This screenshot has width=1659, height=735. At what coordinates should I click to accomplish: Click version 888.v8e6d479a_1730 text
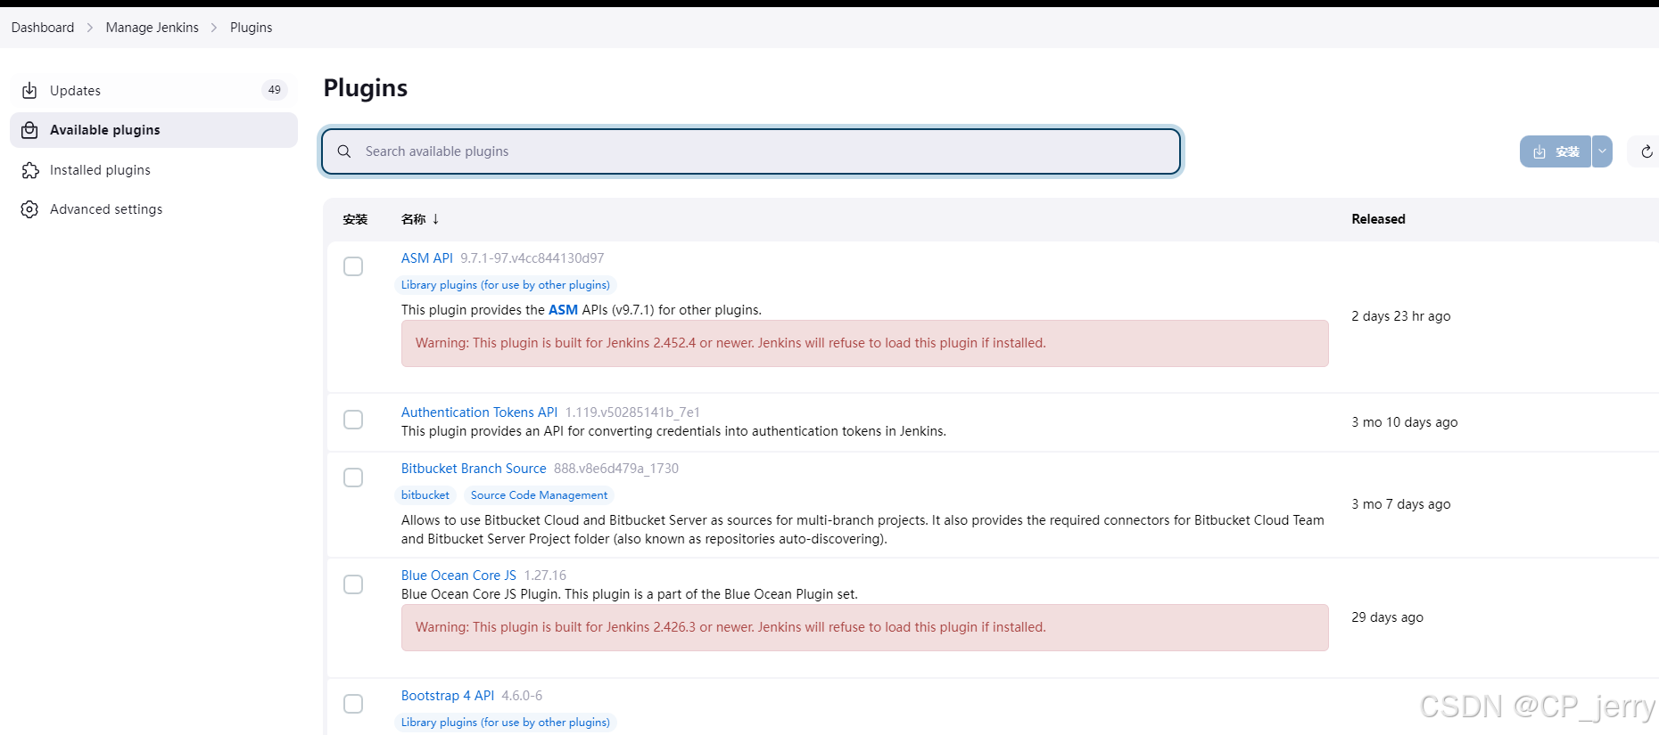616,469
